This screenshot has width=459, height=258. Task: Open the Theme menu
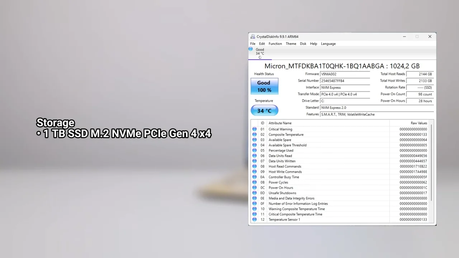(x=291, y=44)
